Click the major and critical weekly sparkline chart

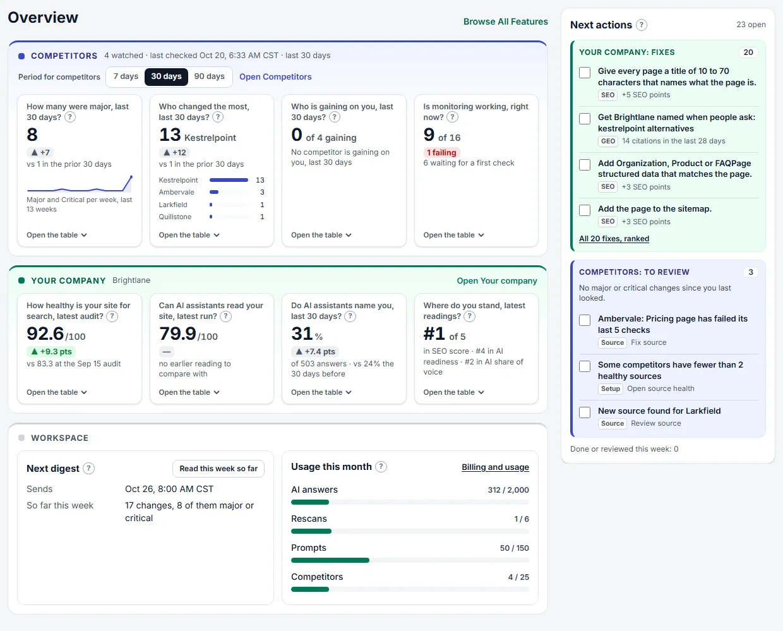(x=80, y=183)
